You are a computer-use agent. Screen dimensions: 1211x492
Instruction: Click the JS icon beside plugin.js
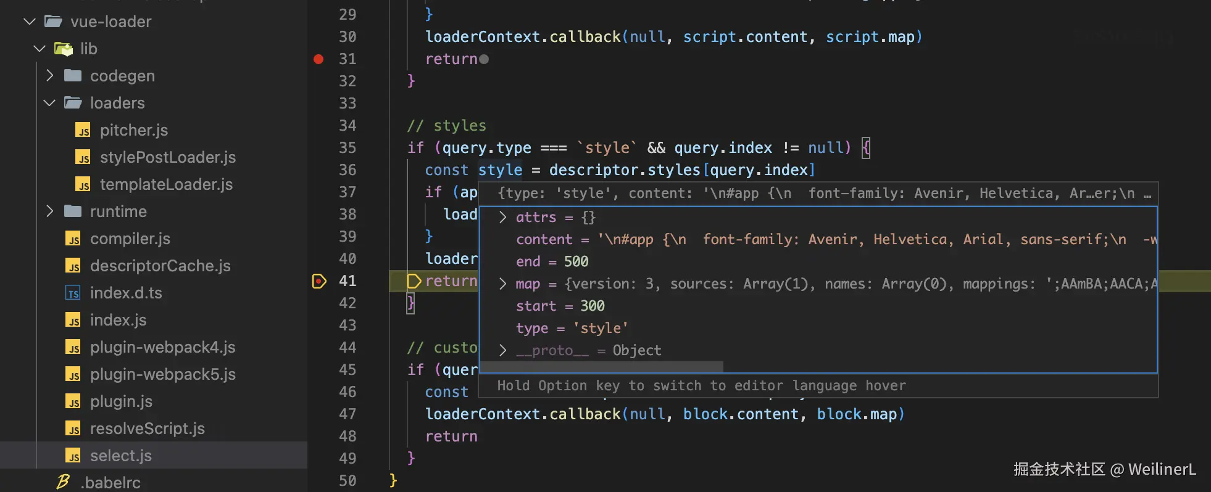(73, 401)
